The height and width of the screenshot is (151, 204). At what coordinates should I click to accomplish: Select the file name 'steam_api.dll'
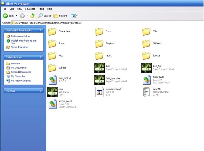pos(65,101)
